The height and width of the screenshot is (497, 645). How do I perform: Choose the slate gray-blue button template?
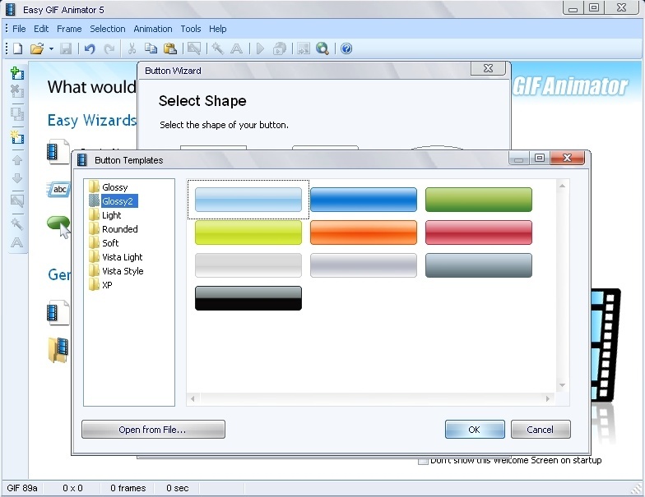(x=479, y=265)
